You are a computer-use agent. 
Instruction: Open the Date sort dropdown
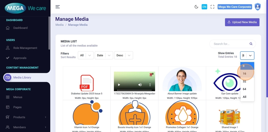[104, 55]
